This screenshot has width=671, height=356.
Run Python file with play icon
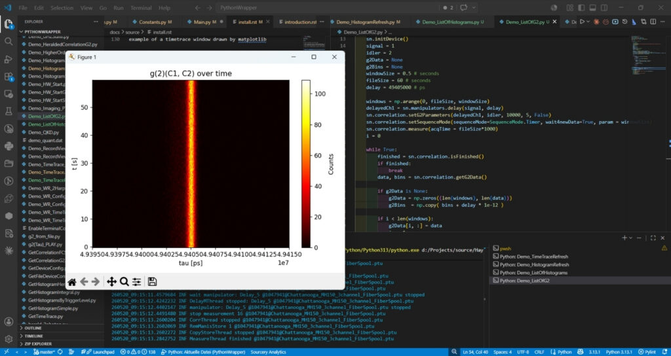pos(583,22)
